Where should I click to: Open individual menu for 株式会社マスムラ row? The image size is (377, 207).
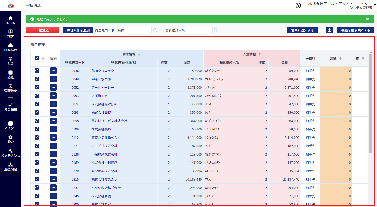coord(53,179)
